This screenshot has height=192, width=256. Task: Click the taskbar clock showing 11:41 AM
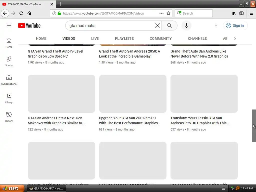pos(247,188)
